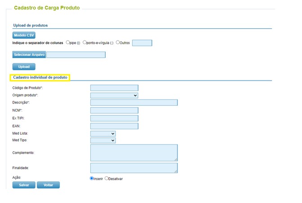Screen dimensions: 302x203
Task: Download the Modelo CSV template
Action: (24, 35)
